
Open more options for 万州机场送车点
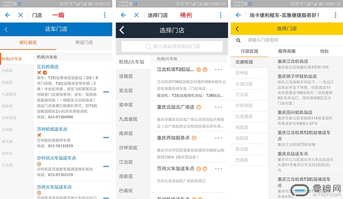[106, 137]
